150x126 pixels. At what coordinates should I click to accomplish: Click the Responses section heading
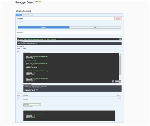(x=20, y=33)
